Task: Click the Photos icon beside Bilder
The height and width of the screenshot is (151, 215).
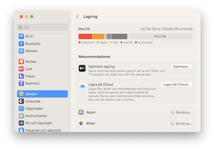Action: point(81,123)
